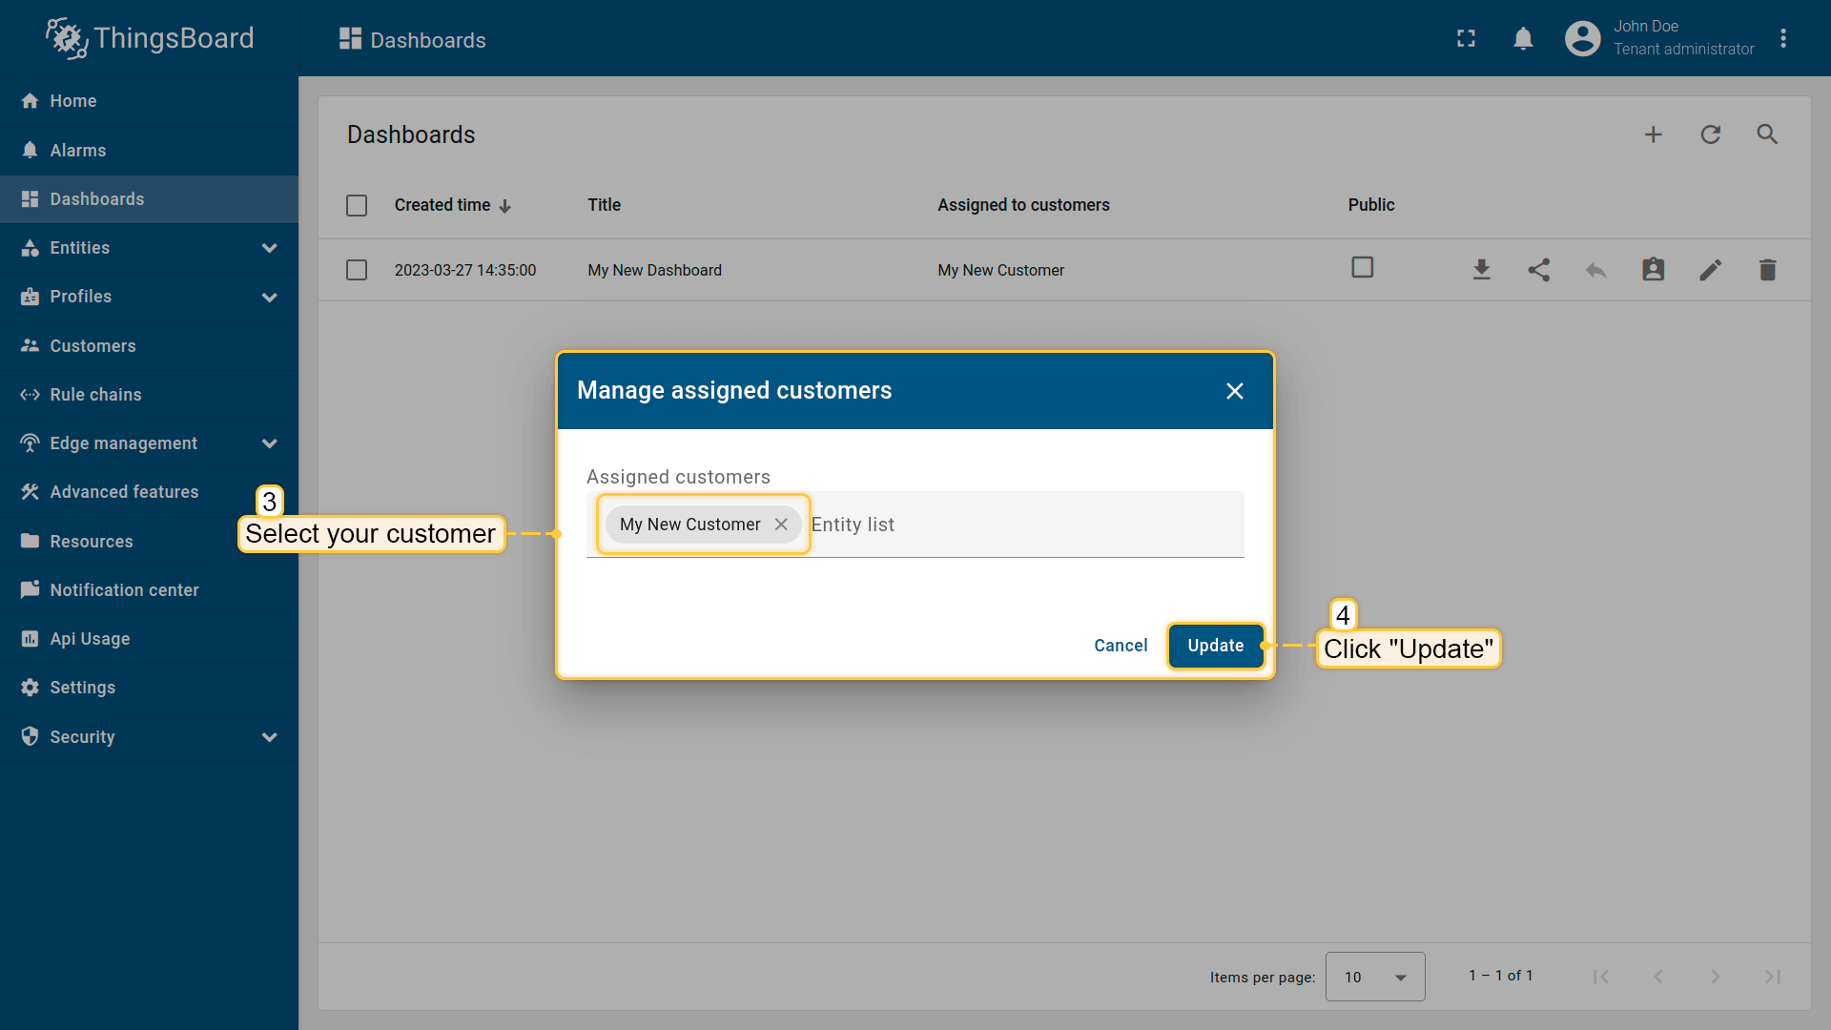Toggle fullscreen mode icon
Viewport: 1831px width, 1030px height.
tap(1466, 39)
